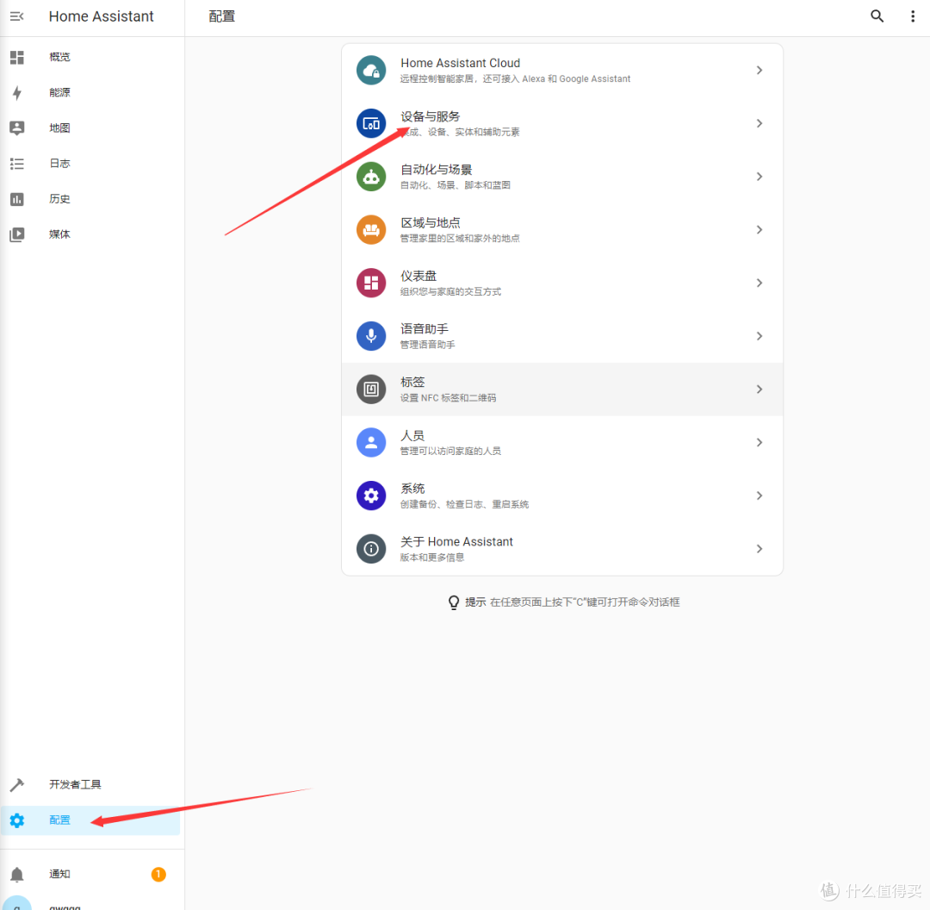
Task: Open 设备与服务 settings entry
Action: 562,123
